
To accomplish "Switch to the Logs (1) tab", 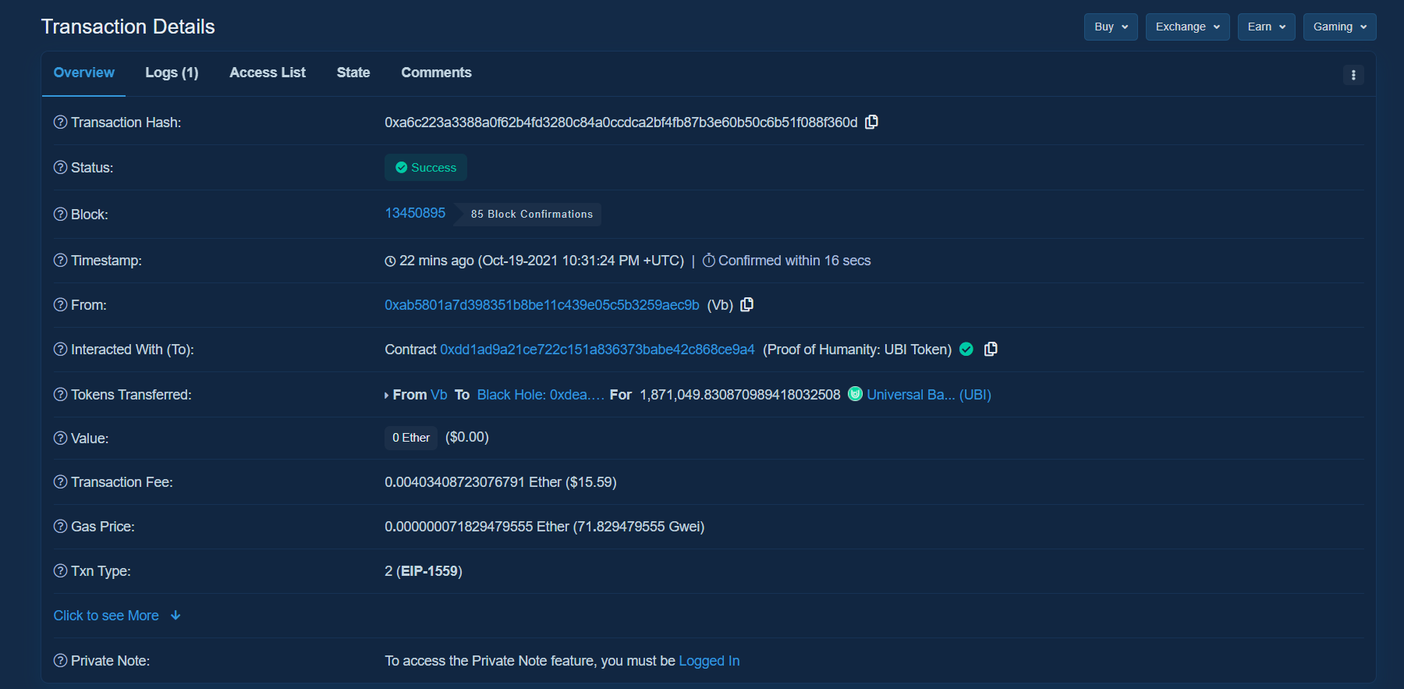I will pyautogui.click(x=172, y=73).
